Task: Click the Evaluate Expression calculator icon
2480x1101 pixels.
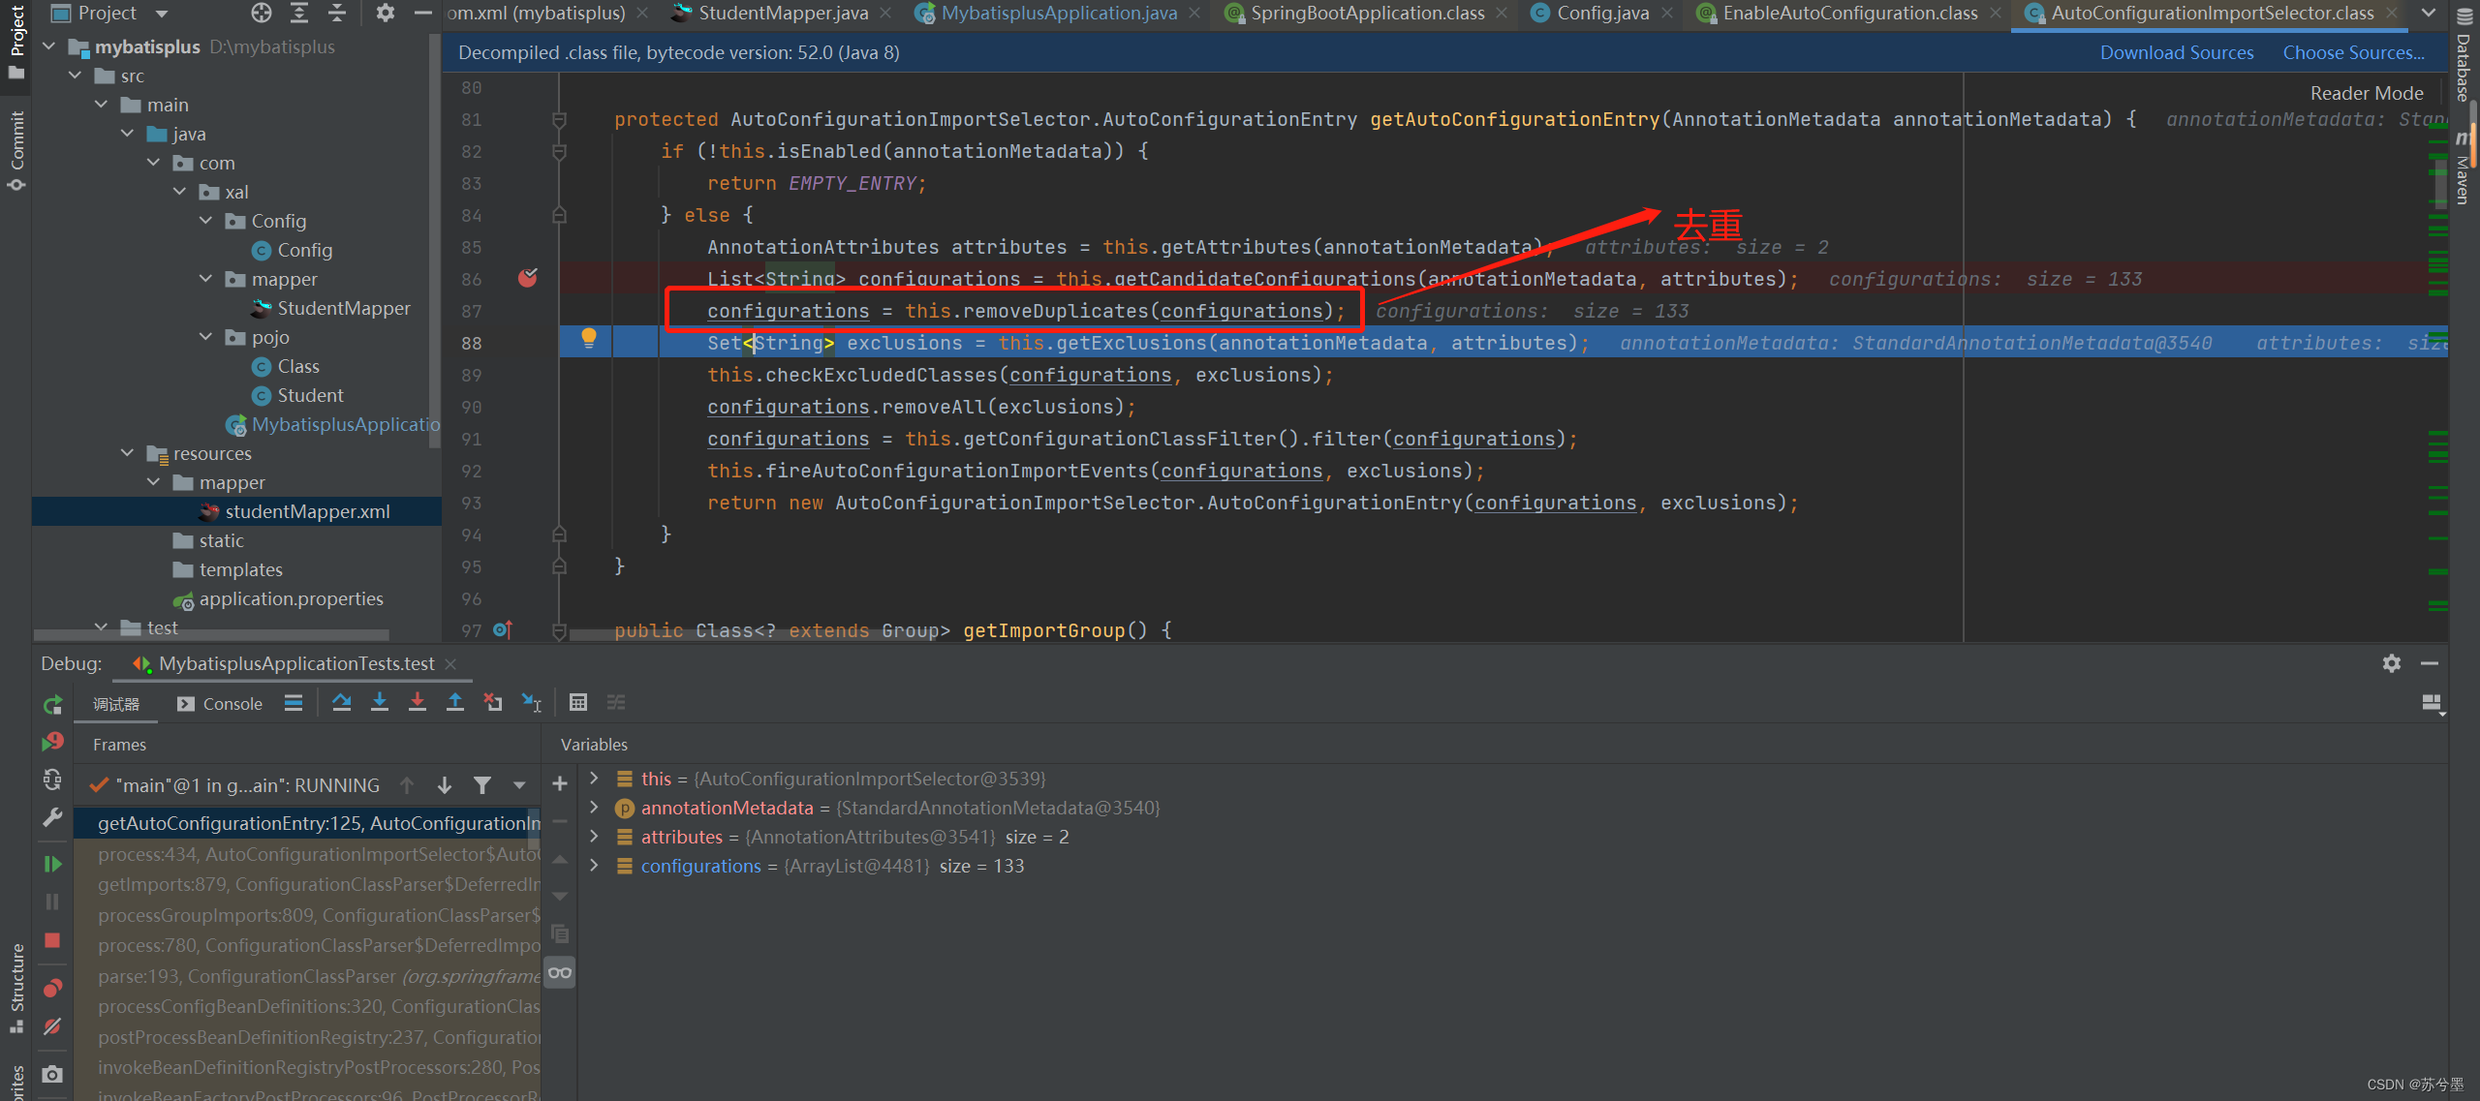Action: pyautogui.click(x=578, y=703)
